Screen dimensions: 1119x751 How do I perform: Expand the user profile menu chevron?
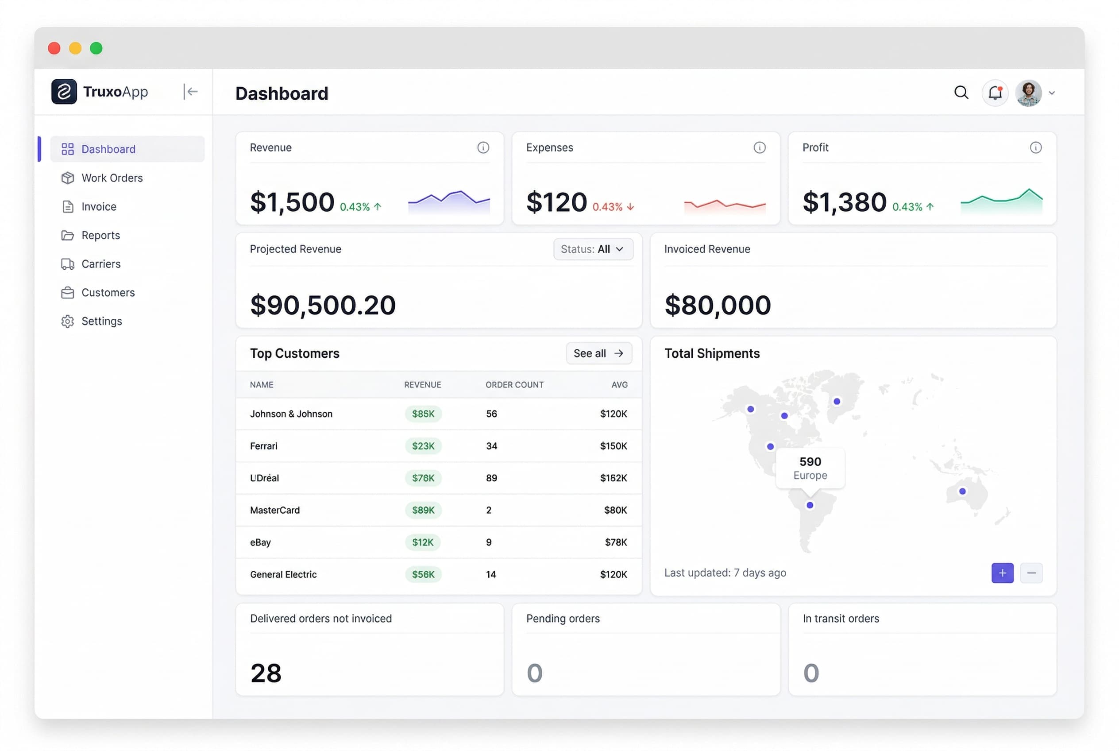(1051, 93)
